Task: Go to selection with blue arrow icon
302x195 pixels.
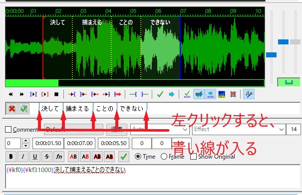Action: (x=171, y=94)
